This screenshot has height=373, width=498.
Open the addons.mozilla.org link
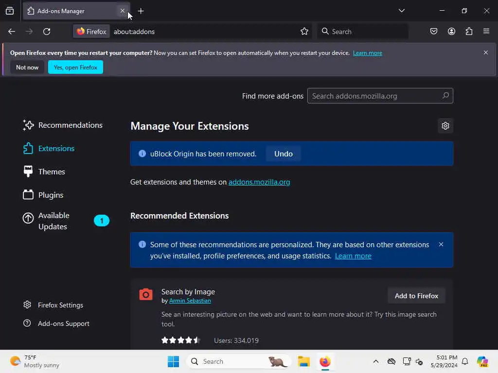(x=259, y=182)
